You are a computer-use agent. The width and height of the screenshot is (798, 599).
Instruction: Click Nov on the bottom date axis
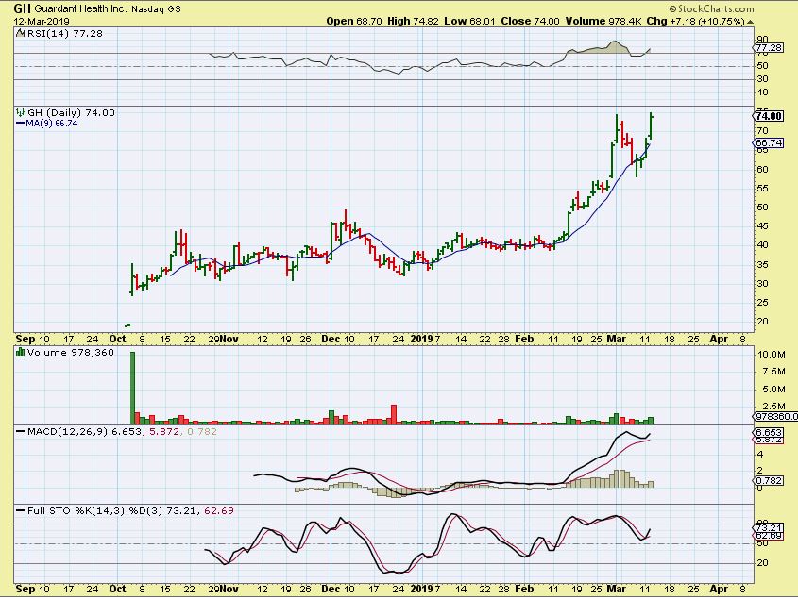pos(230,589)
